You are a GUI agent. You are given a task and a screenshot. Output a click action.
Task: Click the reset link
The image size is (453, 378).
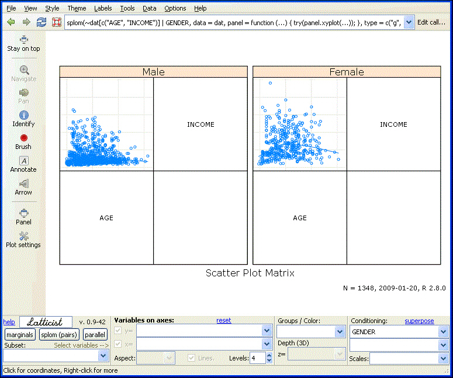tap(224, 320)
